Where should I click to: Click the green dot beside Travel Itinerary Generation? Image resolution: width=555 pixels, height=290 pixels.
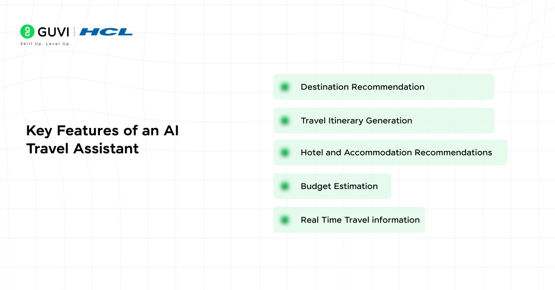285,121
